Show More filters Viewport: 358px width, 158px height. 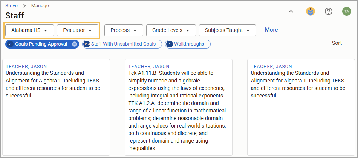[271, 30]
